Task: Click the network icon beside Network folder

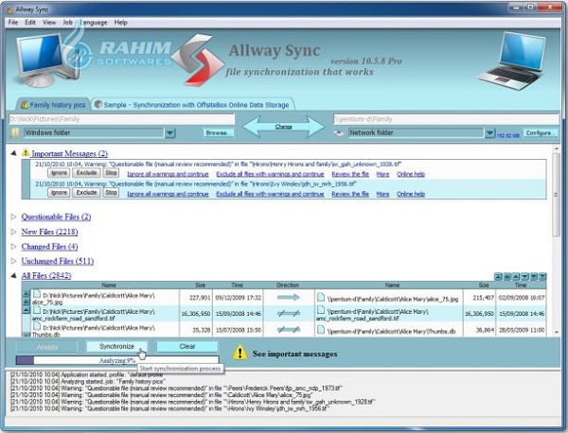Action: click(x=339, y=133)
